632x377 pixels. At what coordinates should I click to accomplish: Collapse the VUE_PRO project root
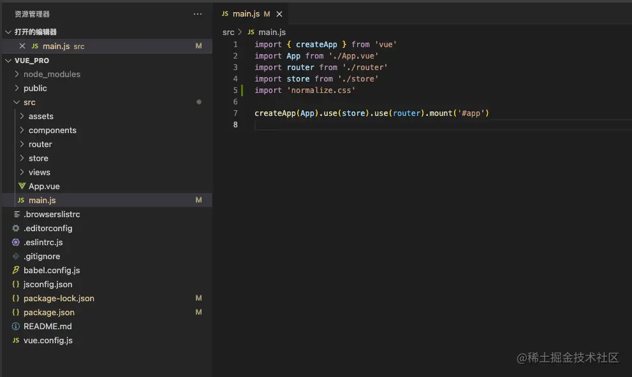[x=8, y=60]
